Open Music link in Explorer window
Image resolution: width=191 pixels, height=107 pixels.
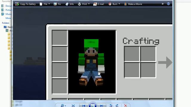tap(9, 14)
